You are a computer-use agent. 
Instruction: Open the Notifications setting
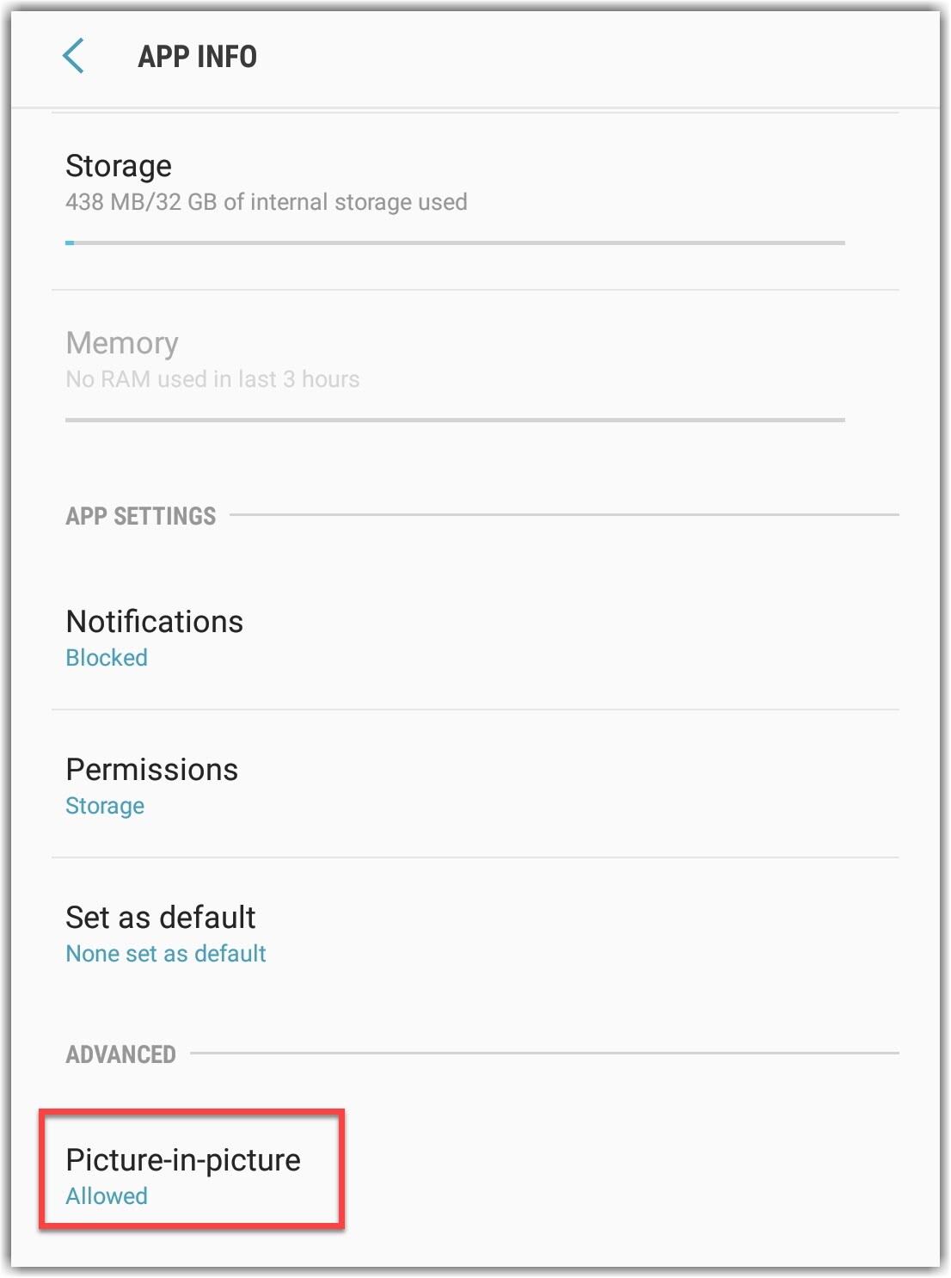[155, 622]
